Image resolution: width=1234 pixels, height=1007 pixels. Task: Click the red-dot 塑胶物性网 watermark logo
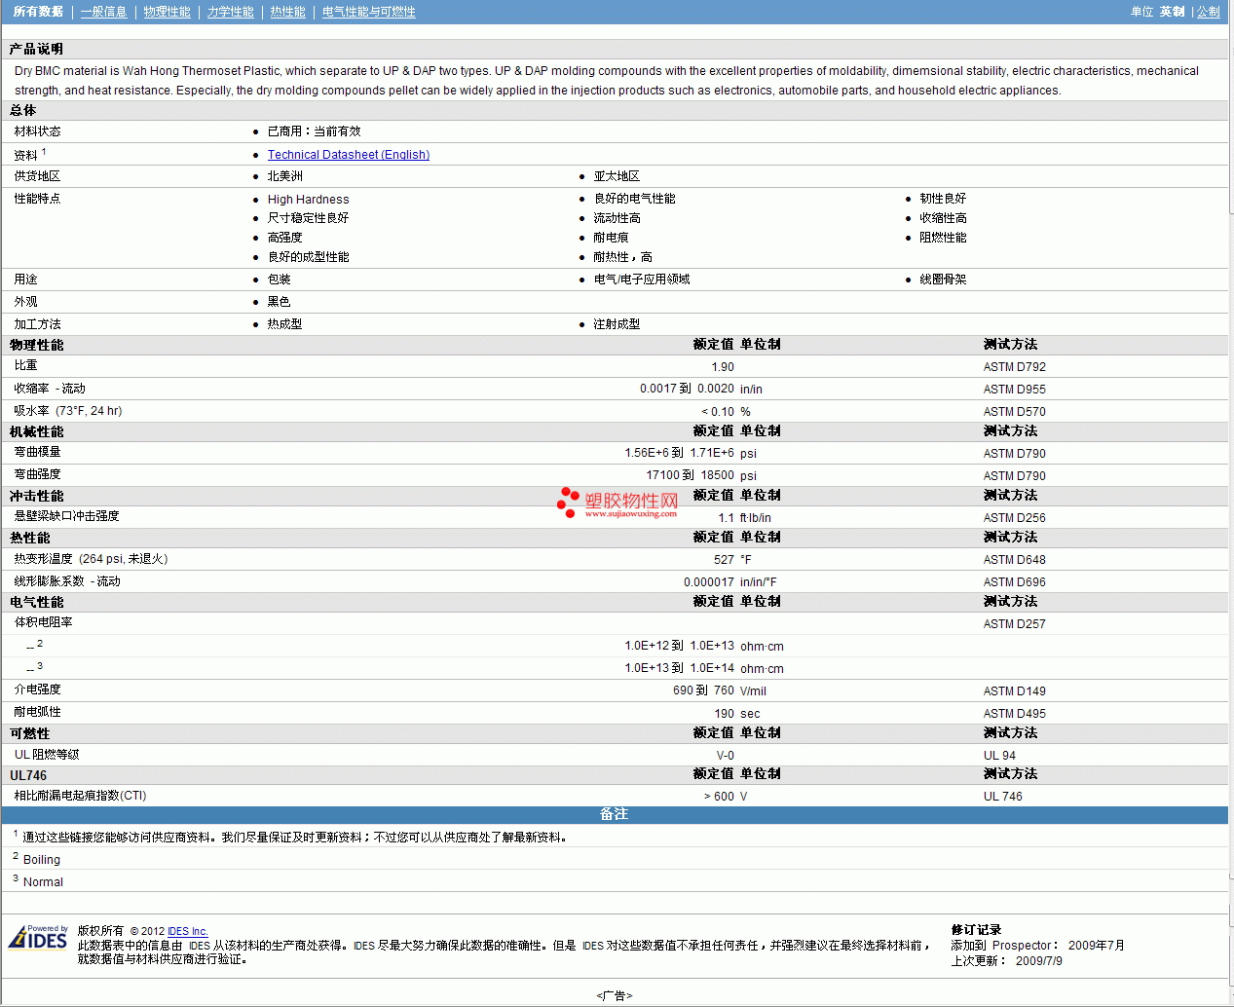coord(617,502)
